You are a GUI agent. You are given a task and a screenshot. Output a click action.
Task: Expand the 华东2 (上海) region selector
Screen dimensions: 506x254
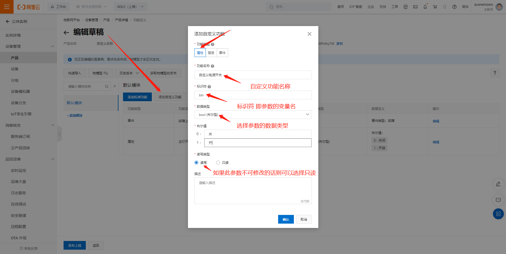point(130,7)
